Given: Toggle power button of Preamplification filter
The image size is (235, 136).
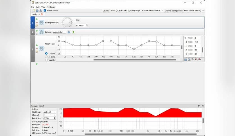Looking at the screenshot, I should point(41,22).
